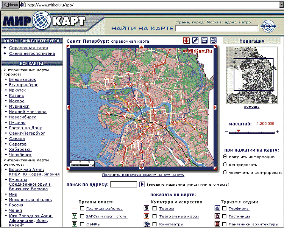Open the Япония map link
This screenshot has height=228, width=284.
[52, 174]
